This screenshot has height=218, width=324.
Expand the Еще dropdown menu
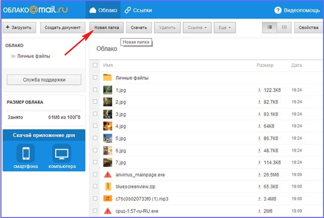click(225, 28)
